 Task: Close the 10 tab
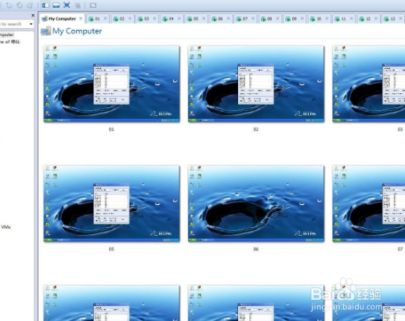point(327,18)
